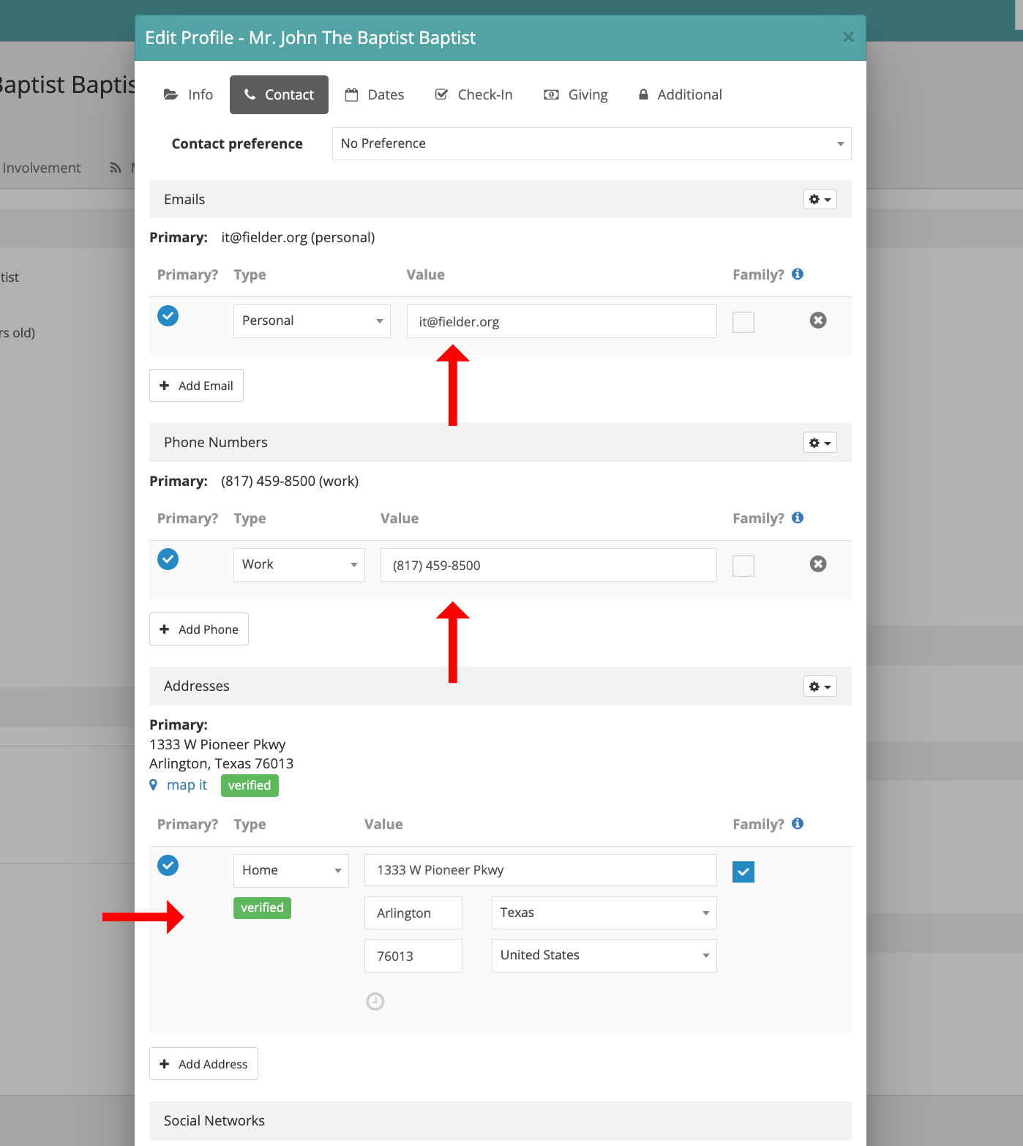Change the state dropdown from Texas

click(604, 913)
